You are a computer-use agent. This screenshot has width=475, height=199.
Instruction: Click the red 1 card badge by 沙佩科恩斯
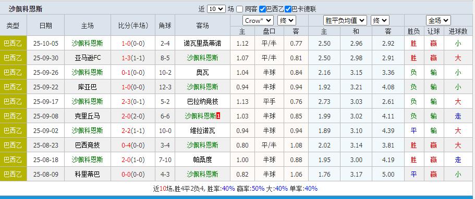tap(218, 116)
